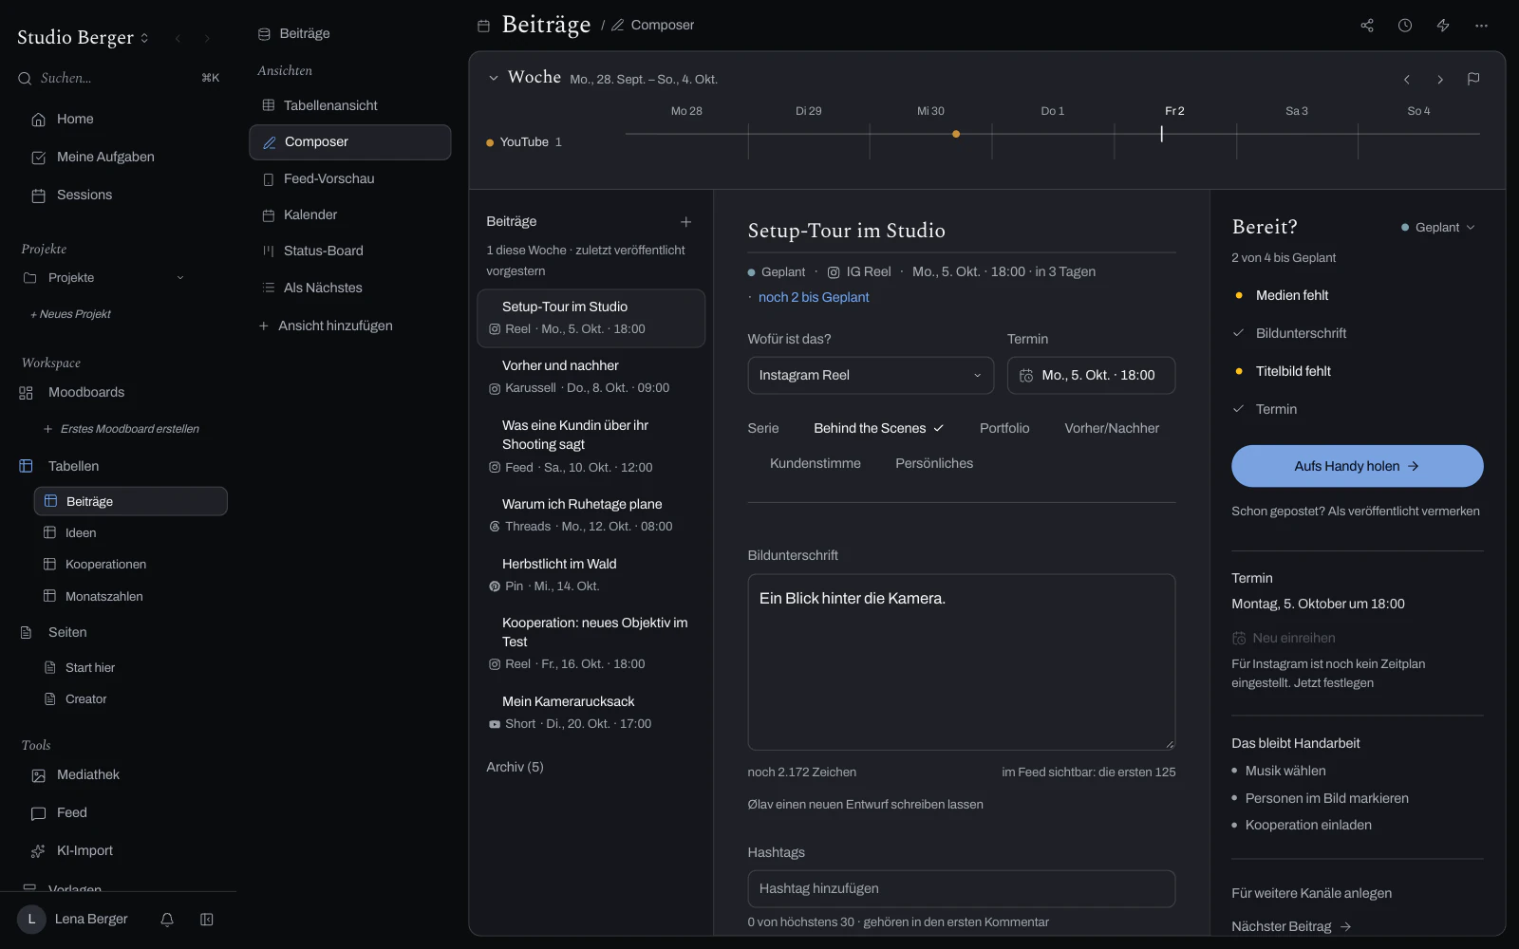Image resolution: width=1519 pixels, height=949 pixels.
Task: Click the Bildunterschrift checklist item
Action: (x=1301, y=334)
